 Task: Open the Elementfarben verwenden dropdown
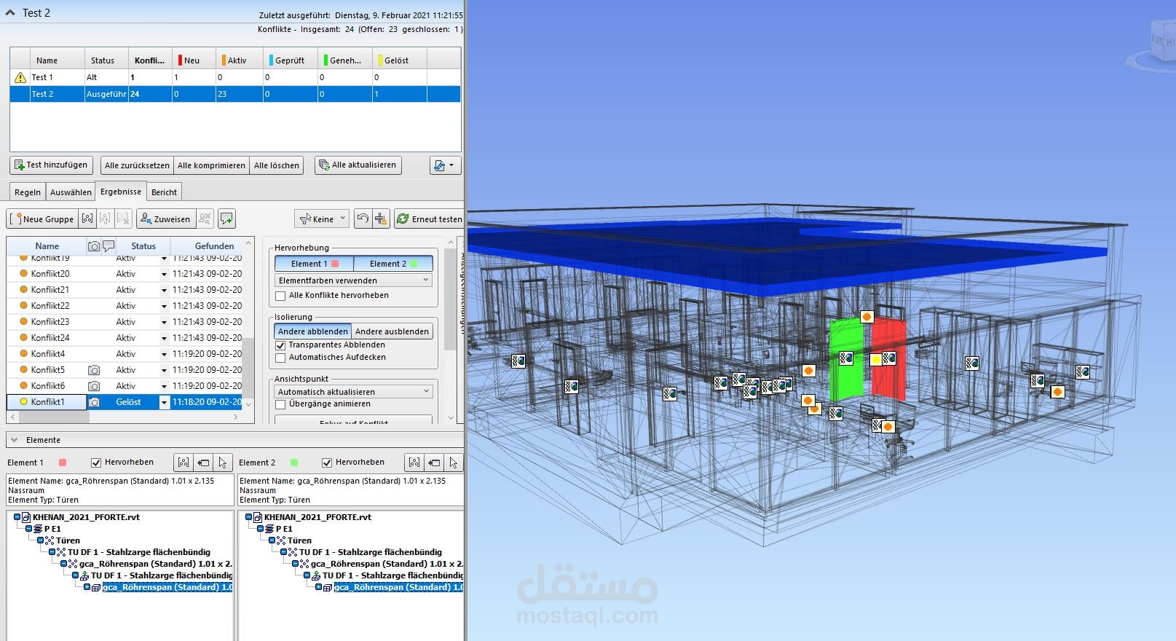click(x=354, y=280)
